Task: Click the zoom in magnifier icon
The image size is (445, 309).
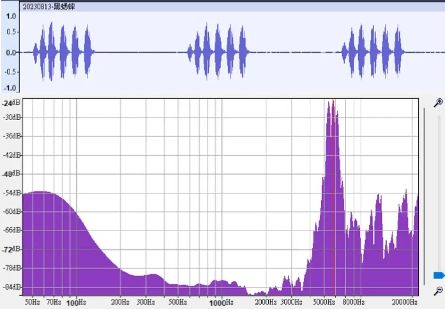Action: point(438,102)
